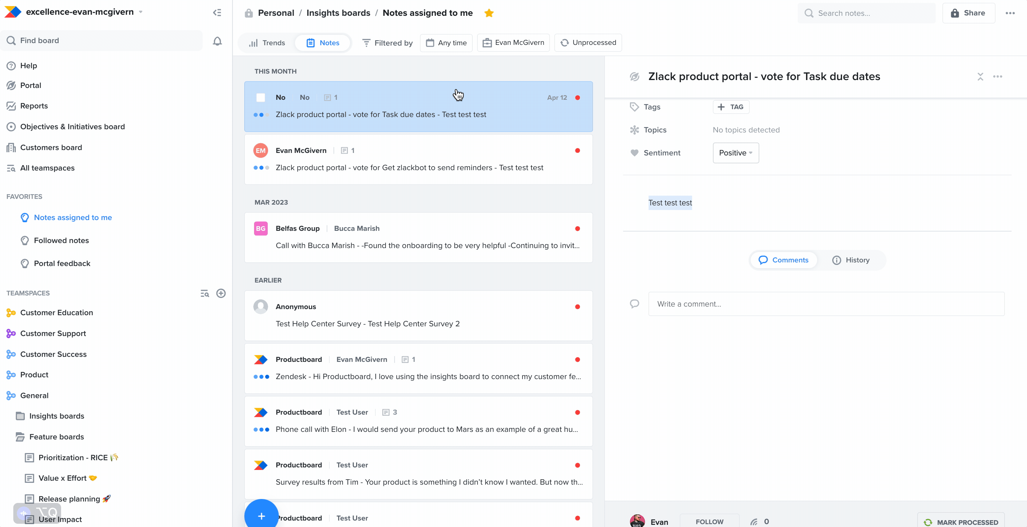The width and height of the screenshot is (1027, 527).
Task: Click the Sentiment heart icon
Action: coord(634,153)
